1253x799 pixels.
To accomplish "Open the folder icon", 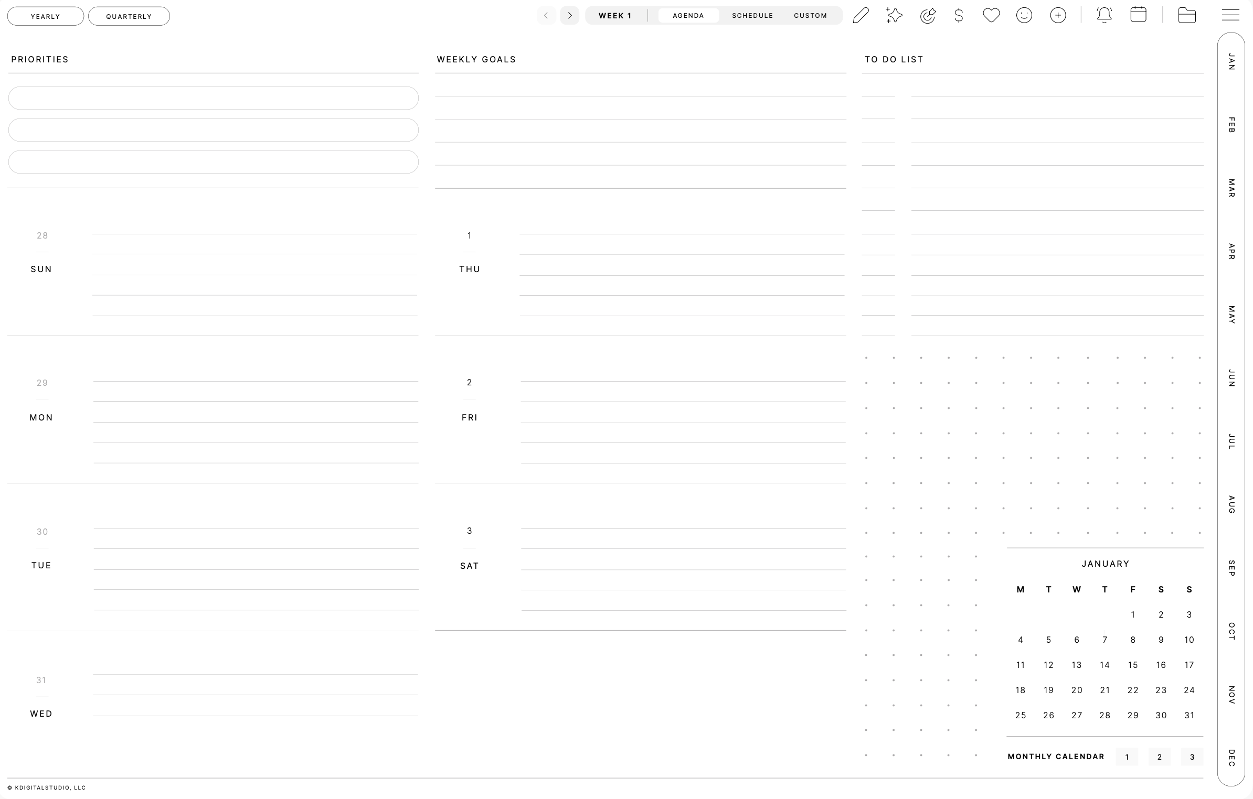I will [x=1187, y=15].
